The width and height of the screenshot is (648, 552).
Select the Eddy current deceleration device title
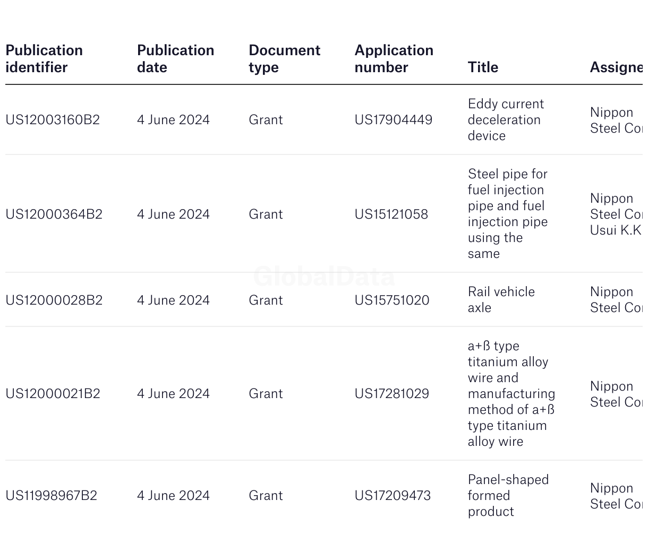pyautogui.click(x=506, y=120)
